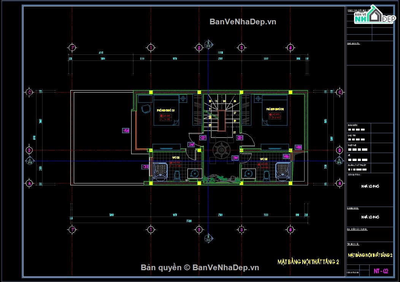This screenshot has width=400, height=282.
Task: Select the VK4 window tag
Action: (x=125, y=131)
